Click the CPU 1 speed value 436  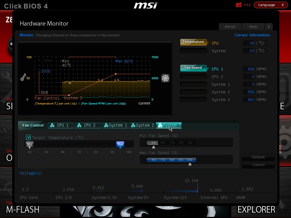pos(251,69)
